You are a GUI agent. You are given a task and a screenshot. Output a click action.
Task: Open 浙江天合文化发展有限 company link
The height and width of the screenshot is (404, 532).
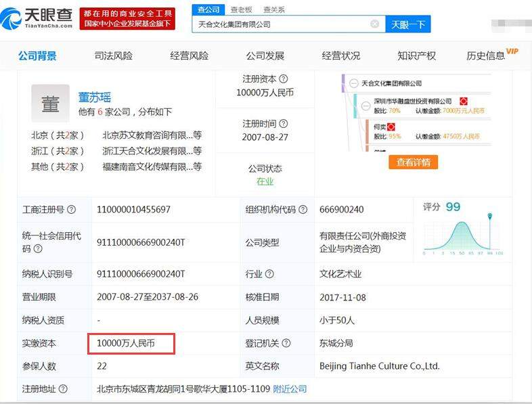pos(152,151)
